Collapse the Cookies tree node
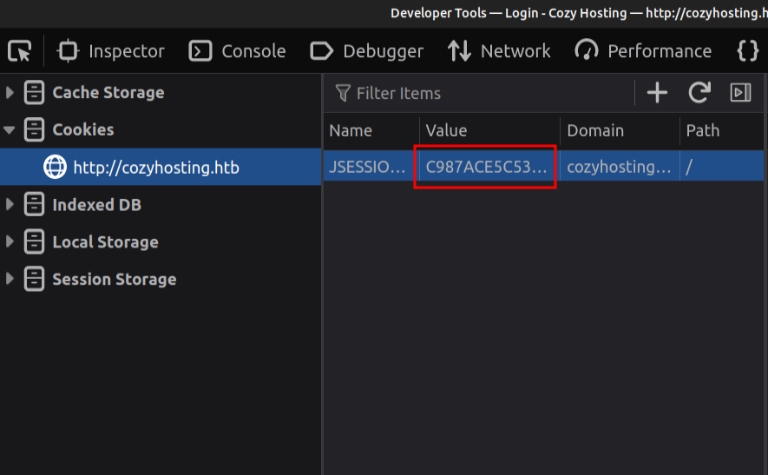This screenshot has width=768, height=475. click(x=10, y=130)
